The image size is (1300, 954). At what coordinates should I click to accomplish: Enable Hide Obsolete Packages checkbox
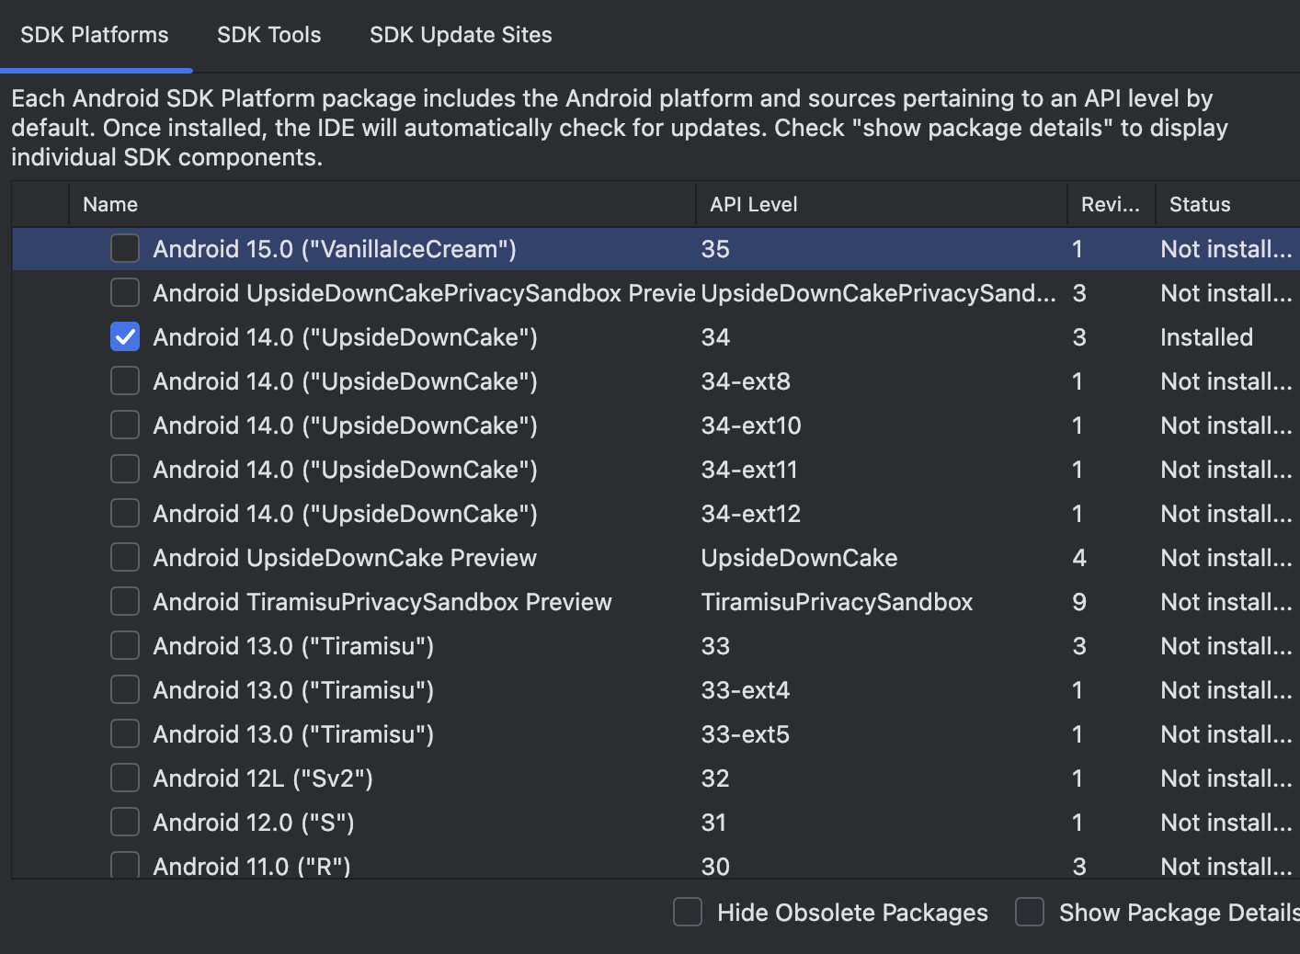click(688, 912)
